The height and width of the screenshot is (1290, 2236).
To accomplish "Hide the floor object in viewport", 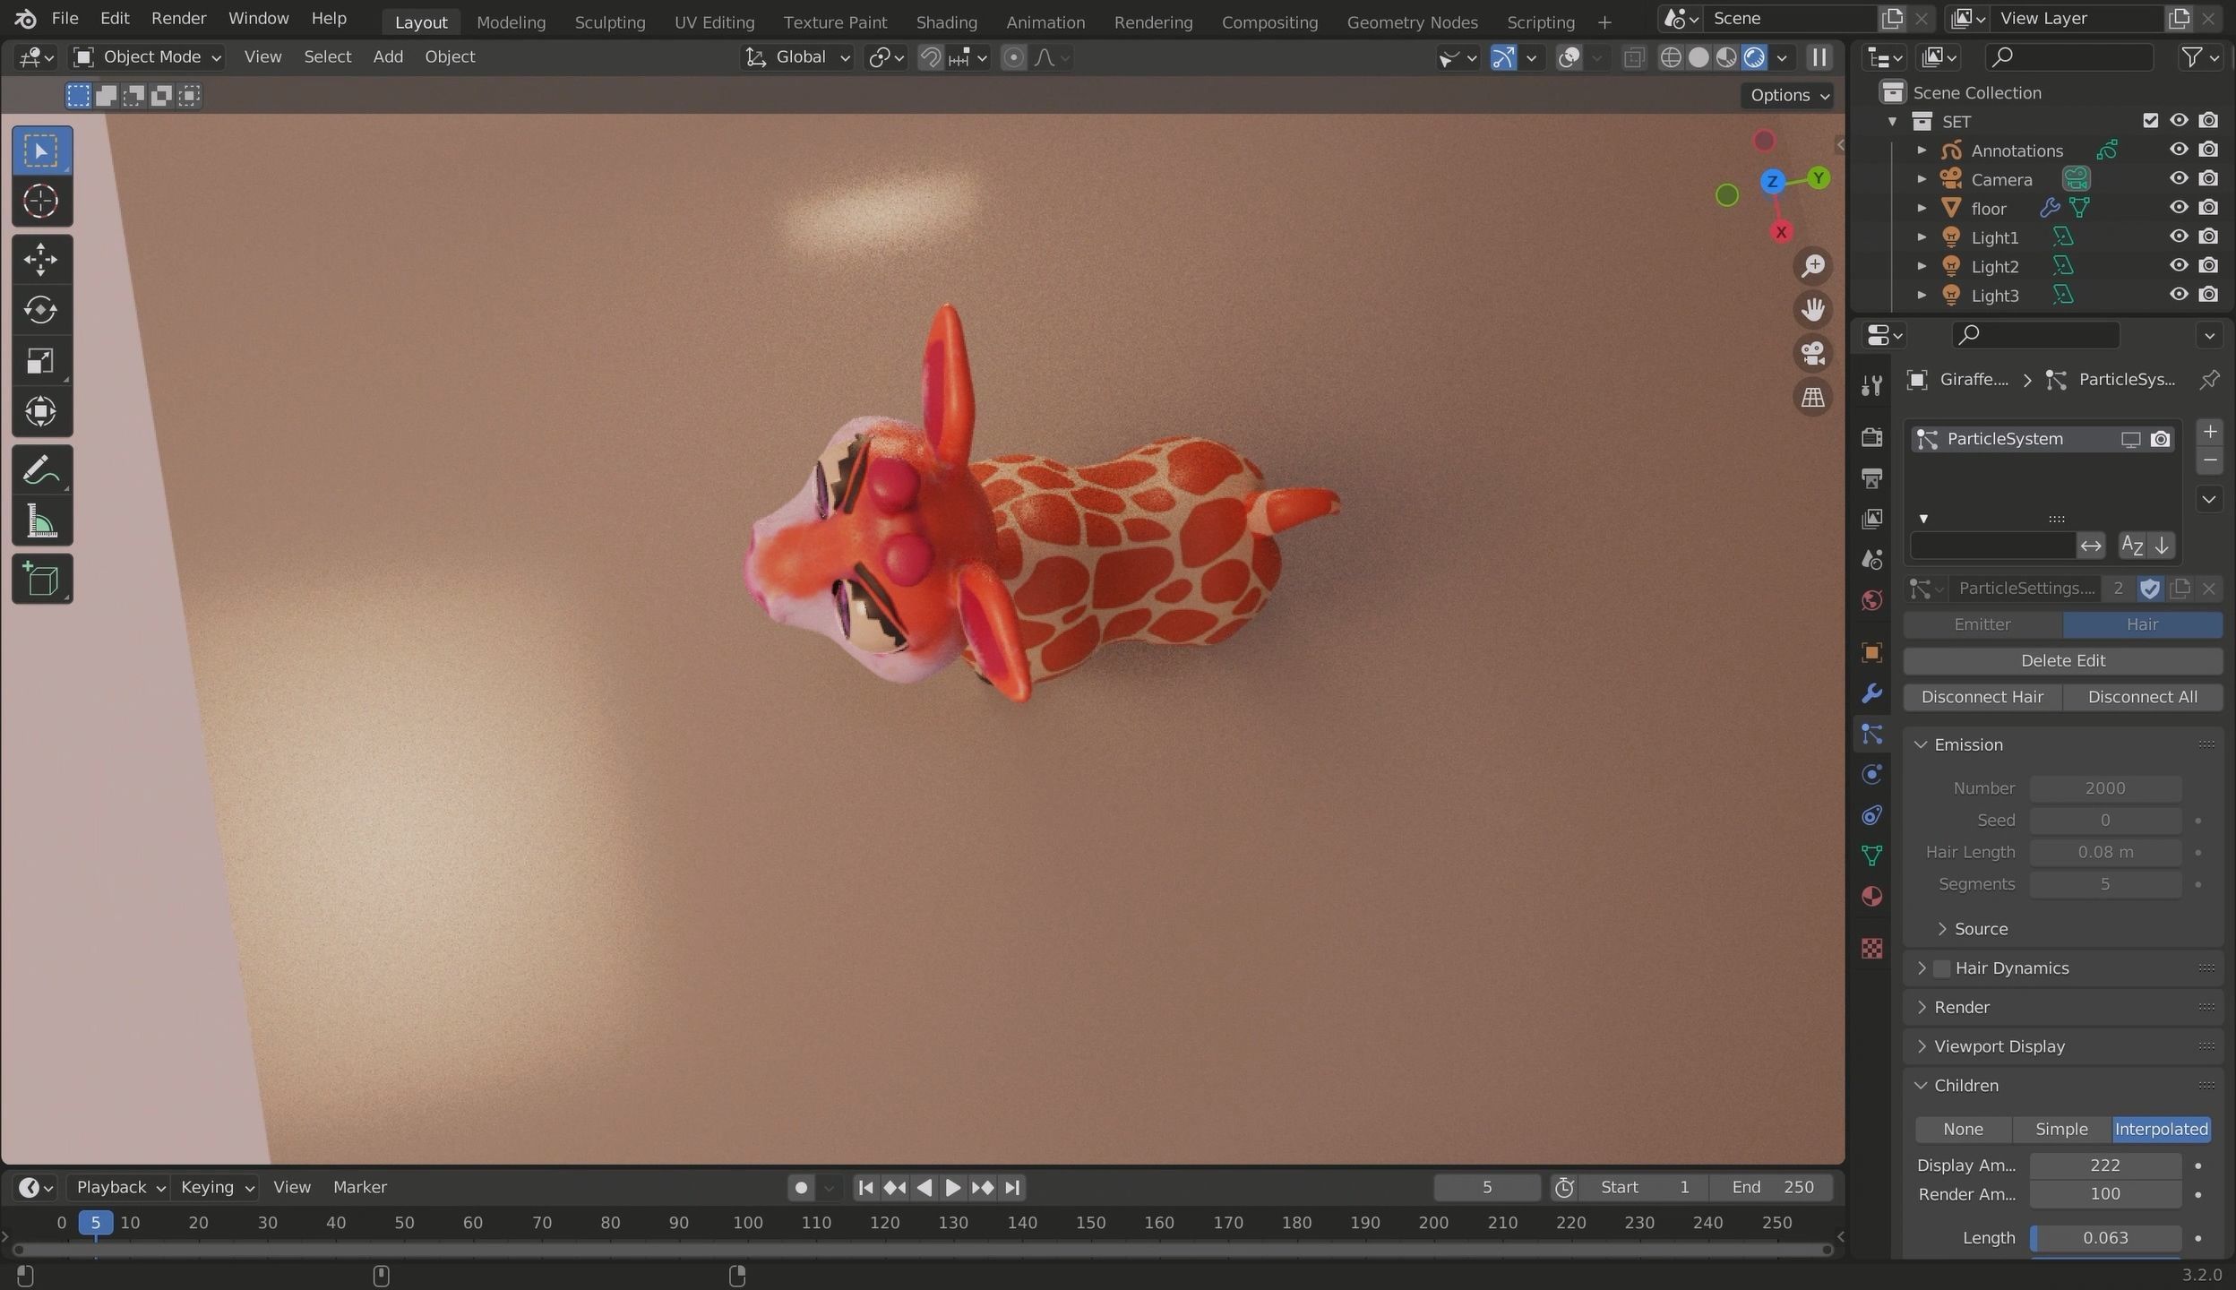I will tap(2179, 208).
